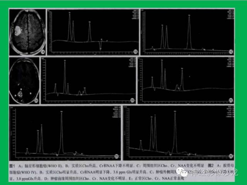This screenshot has width=247, height=185.
Task: Click the circled 2E panel label
Action: (231, 156)
